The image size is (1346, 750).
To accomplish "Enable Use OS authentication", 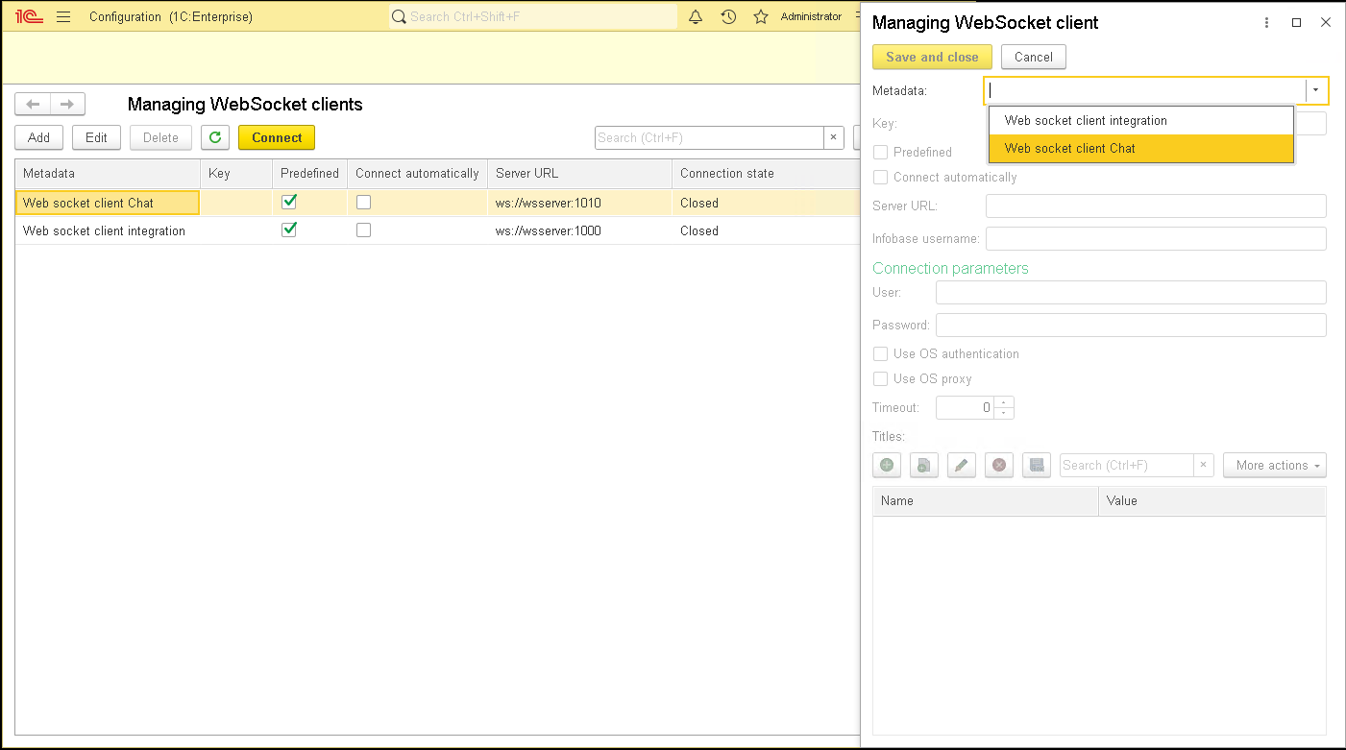I will point(880,353).
